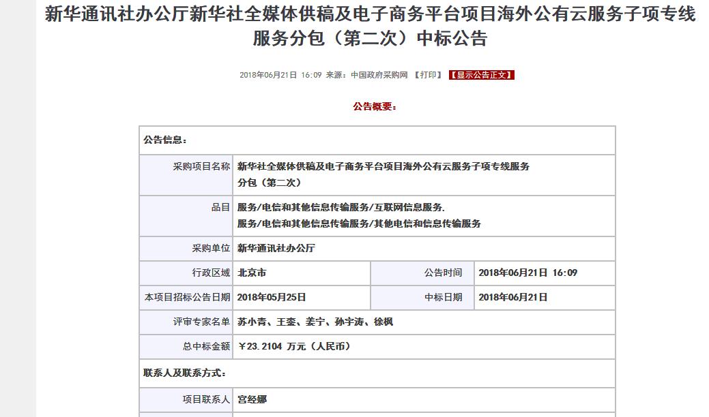Click the 联系人及联系方式 section header
This screenshot has width=709, height=417.
tap(184, 373)
